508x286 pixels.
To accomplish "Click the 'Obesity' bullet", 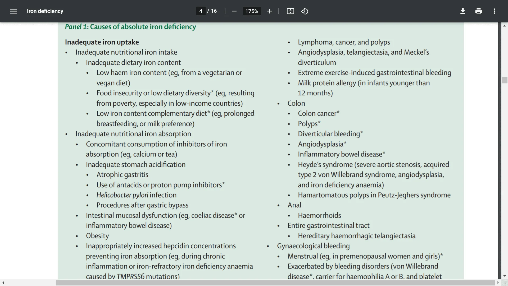I will coord(97,236).
